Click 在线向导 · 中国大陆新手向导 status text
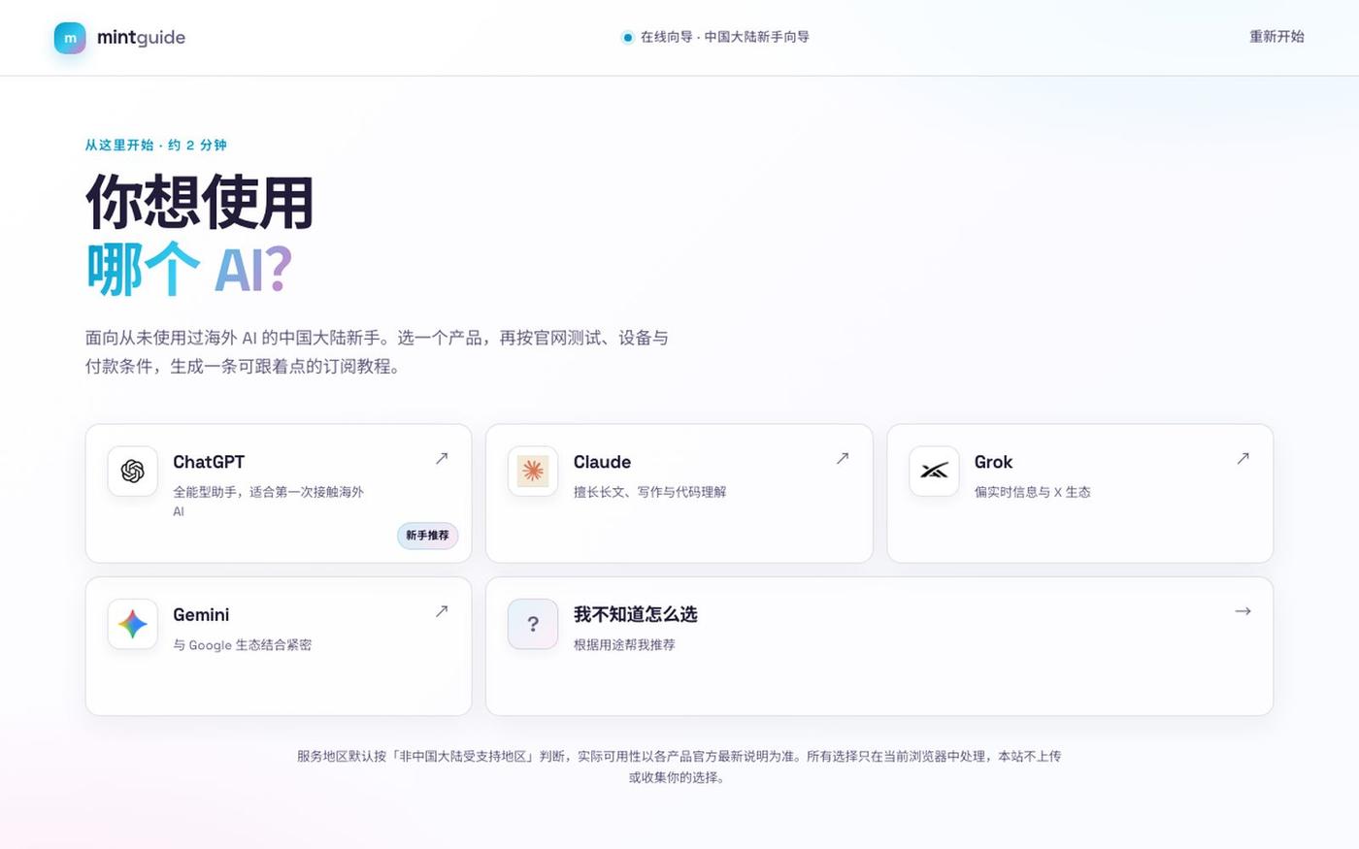Image resolution: width=1359 pixels, height=849 pixels. click(x=724, y=37)
